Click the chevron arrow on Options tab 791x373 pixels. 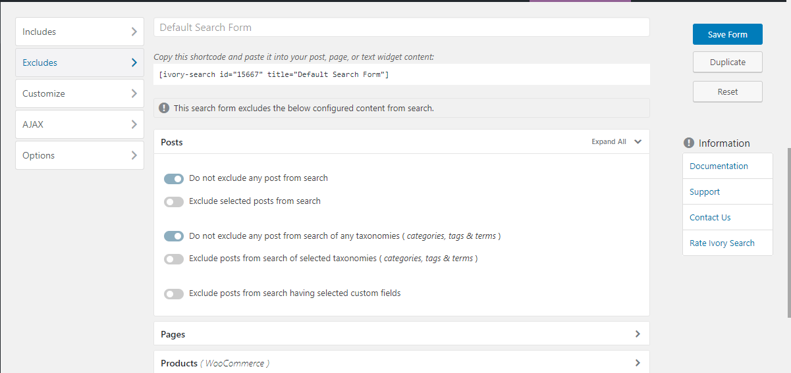tap(134, 155)
